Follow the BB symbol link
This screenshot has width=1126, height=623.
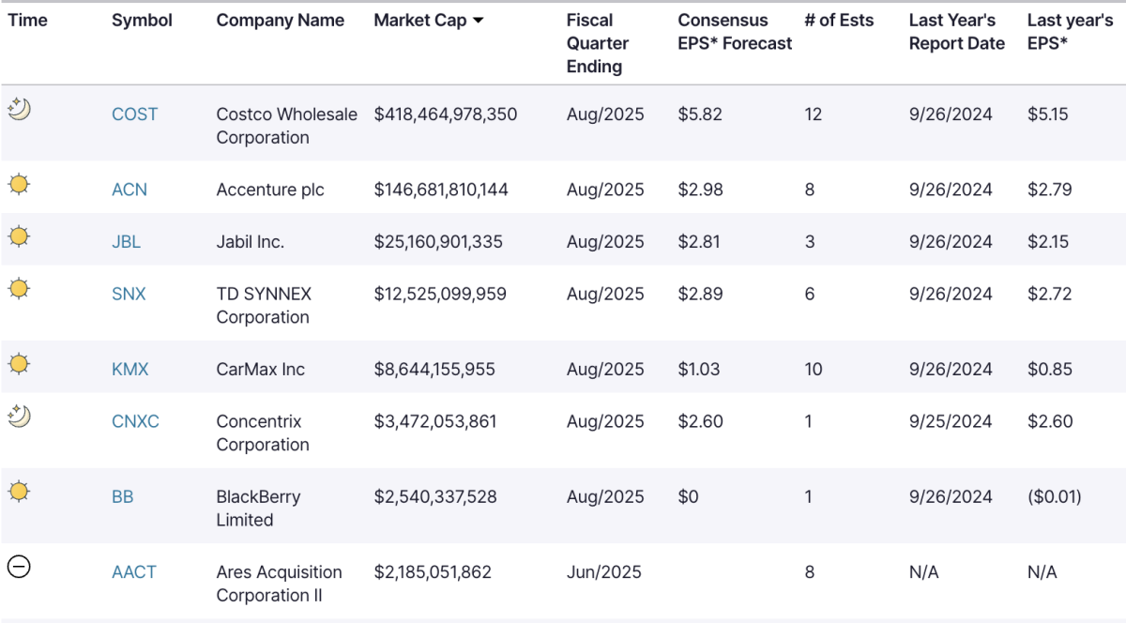(122, 496)
